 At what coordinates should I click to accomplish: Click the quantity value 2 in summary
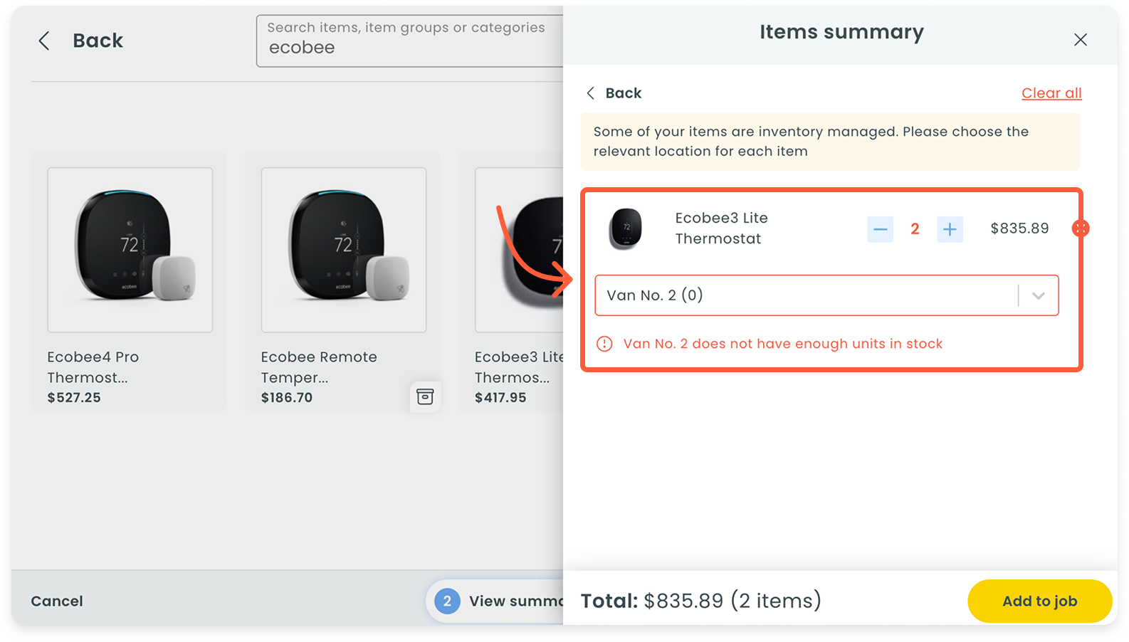coord(915,229)
